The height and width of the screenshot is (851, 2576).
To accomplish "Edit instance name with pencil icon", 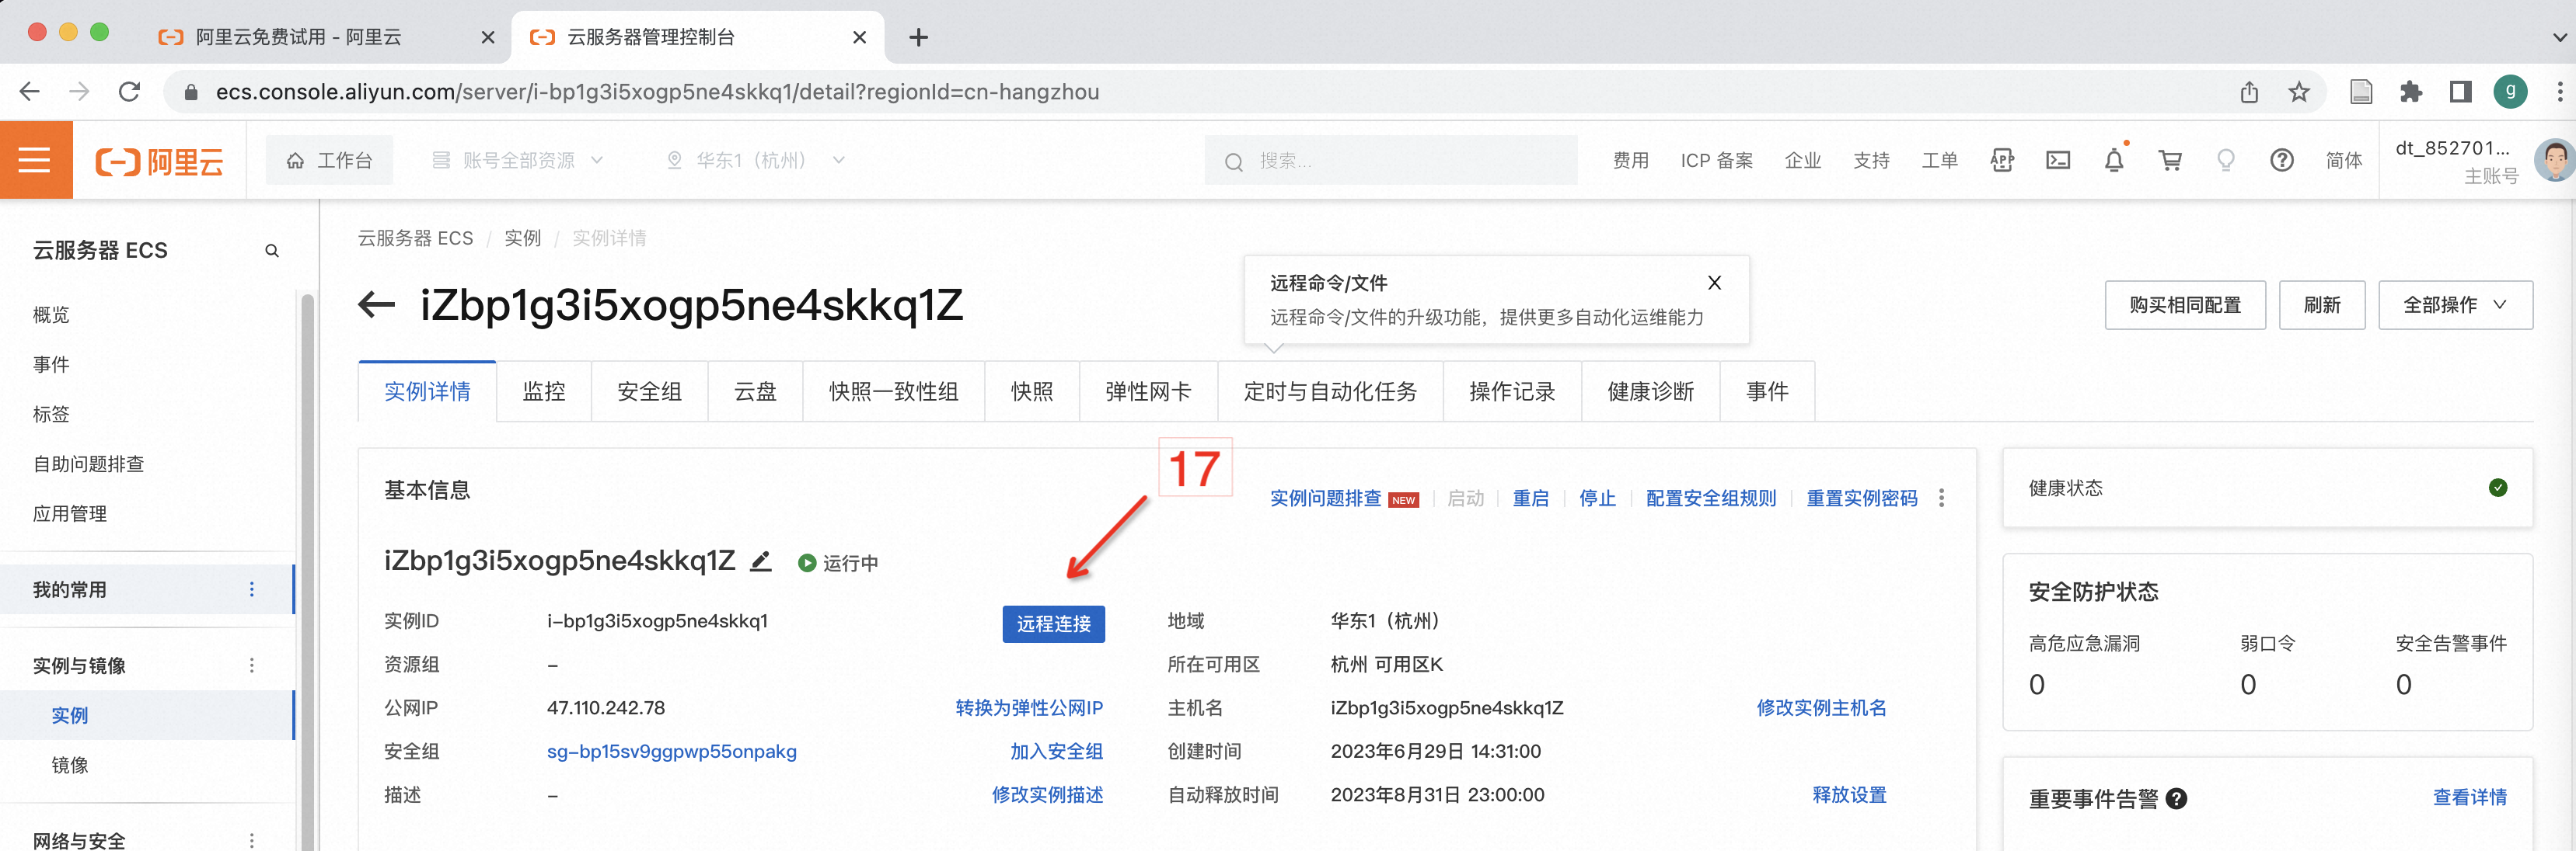I will coord(761,561).
